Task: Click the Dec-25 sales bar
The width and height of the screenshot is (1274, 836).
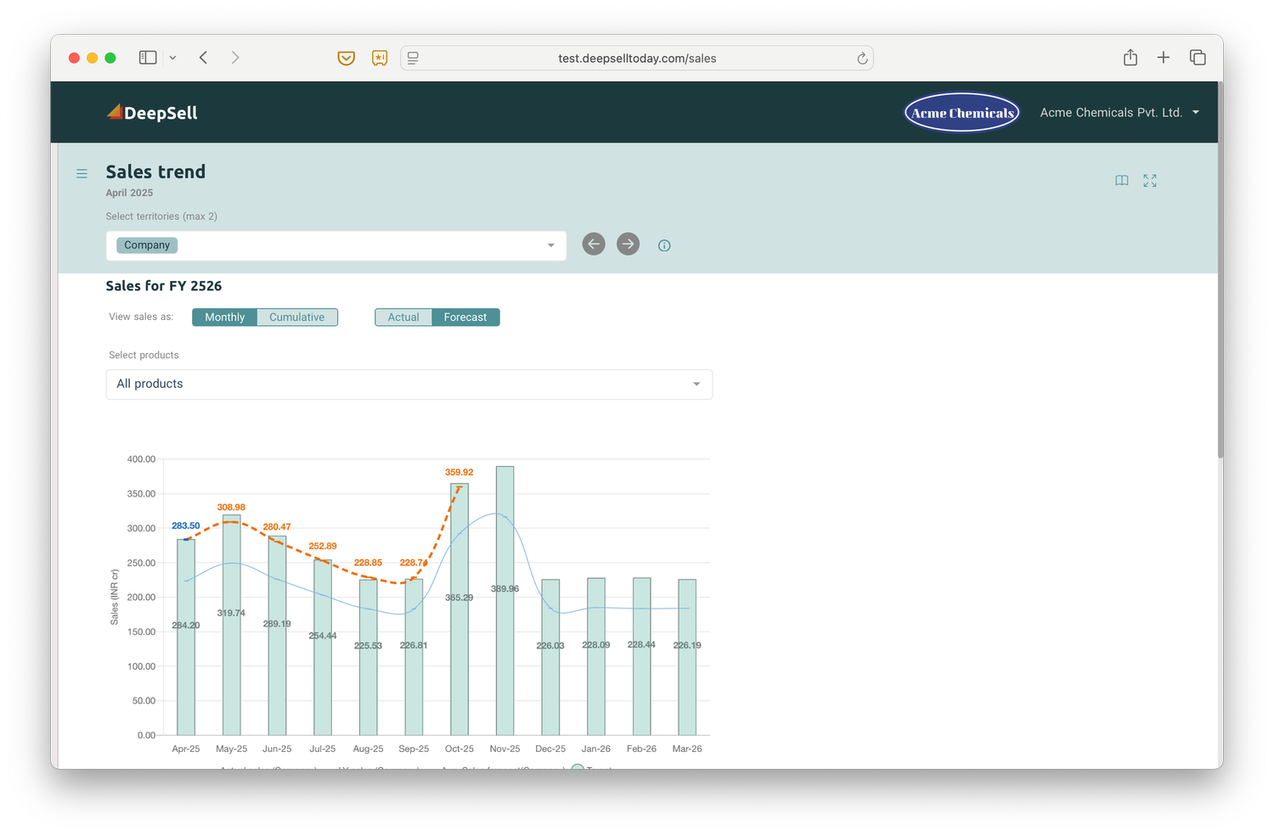Action: (x=550, y=657)
